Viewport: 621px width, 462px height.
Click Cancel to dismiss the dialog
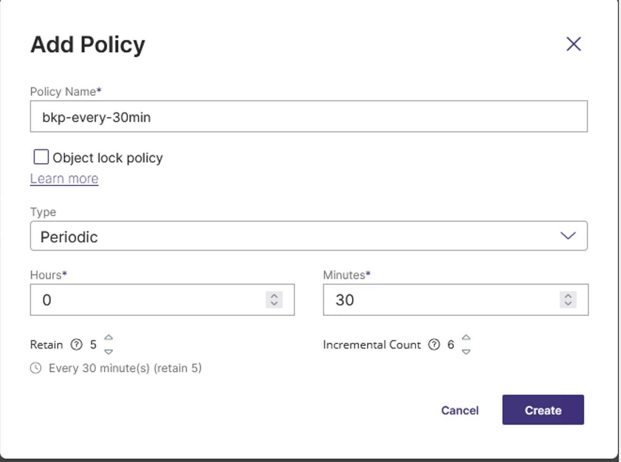(459, 410)
